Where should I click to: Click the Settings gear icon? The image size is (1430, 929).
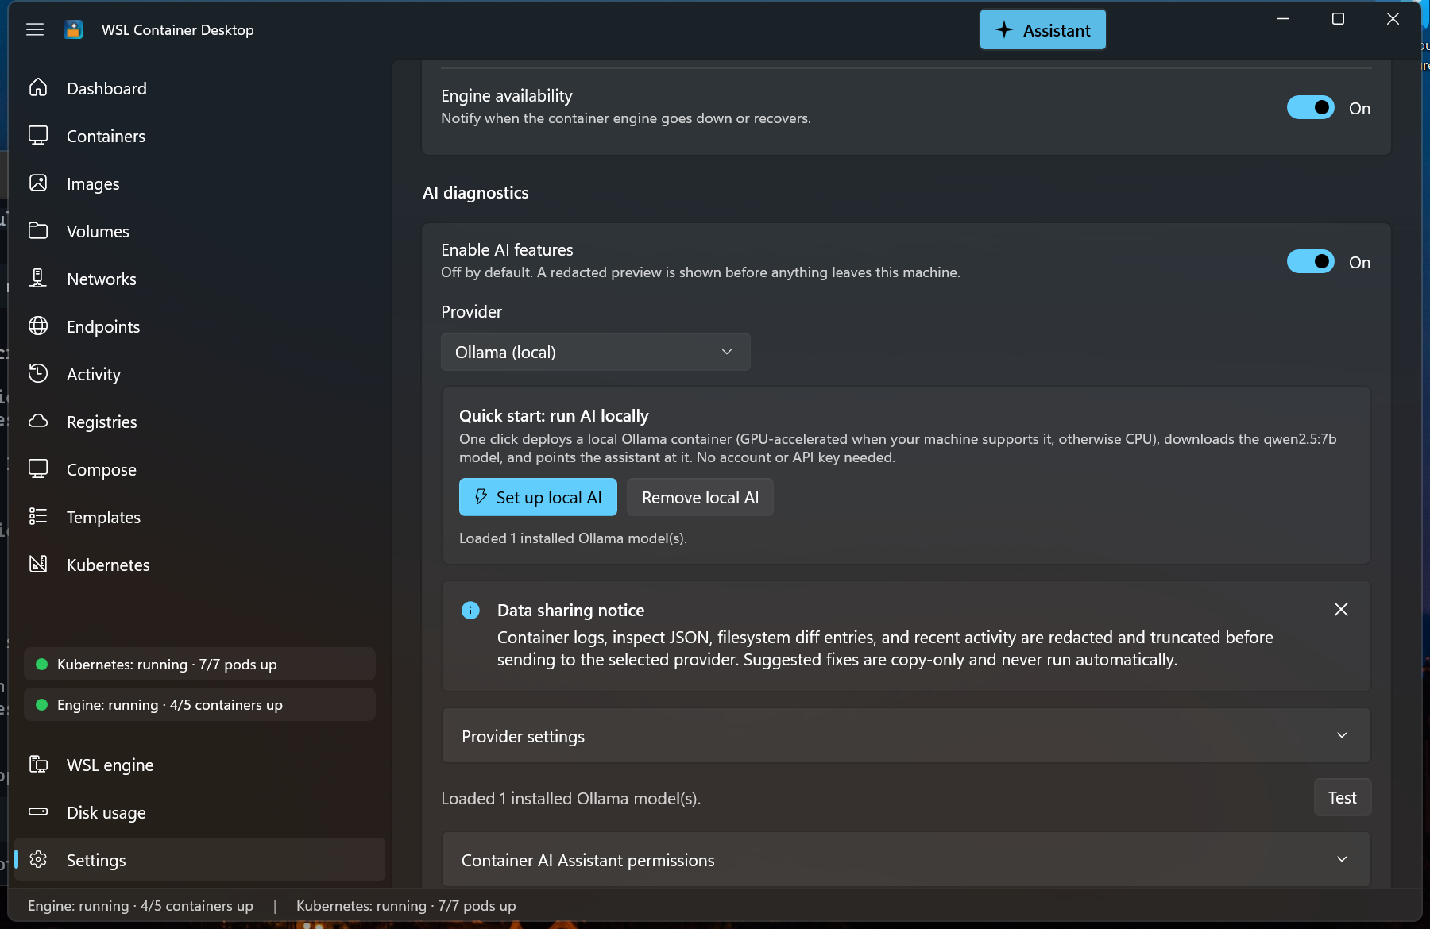point(38,859)
